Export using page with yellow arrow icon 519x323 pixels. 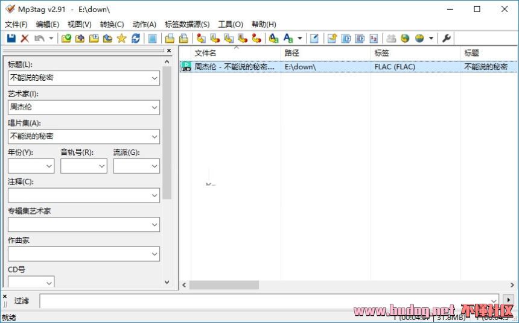(x=332, y=39)
